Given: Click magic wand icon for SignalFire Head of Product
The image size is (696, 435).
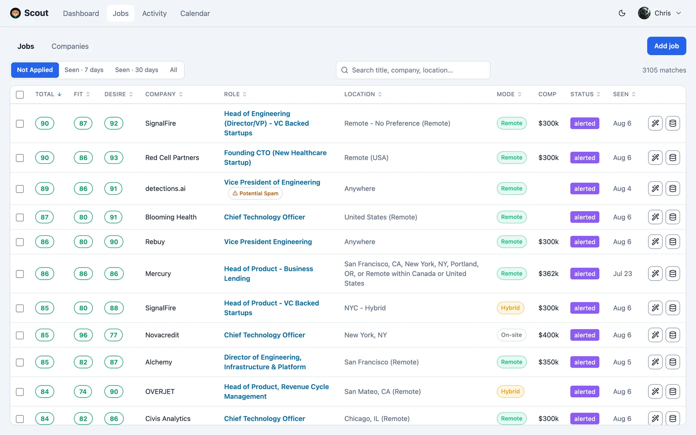Looking at the screenshot, I should click(655, 308).
